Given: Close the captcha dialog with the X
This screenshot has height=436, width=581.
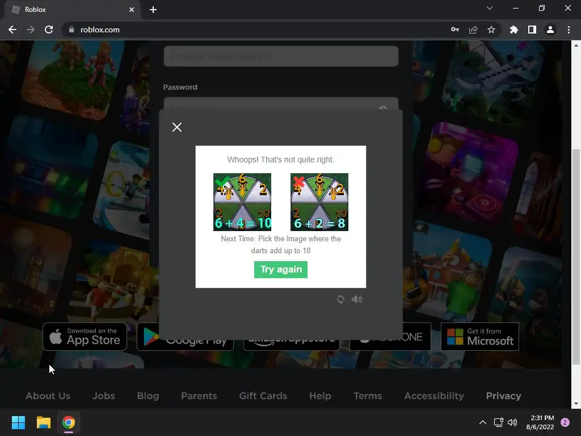Looking at the screenshot, I should point(177,127).
